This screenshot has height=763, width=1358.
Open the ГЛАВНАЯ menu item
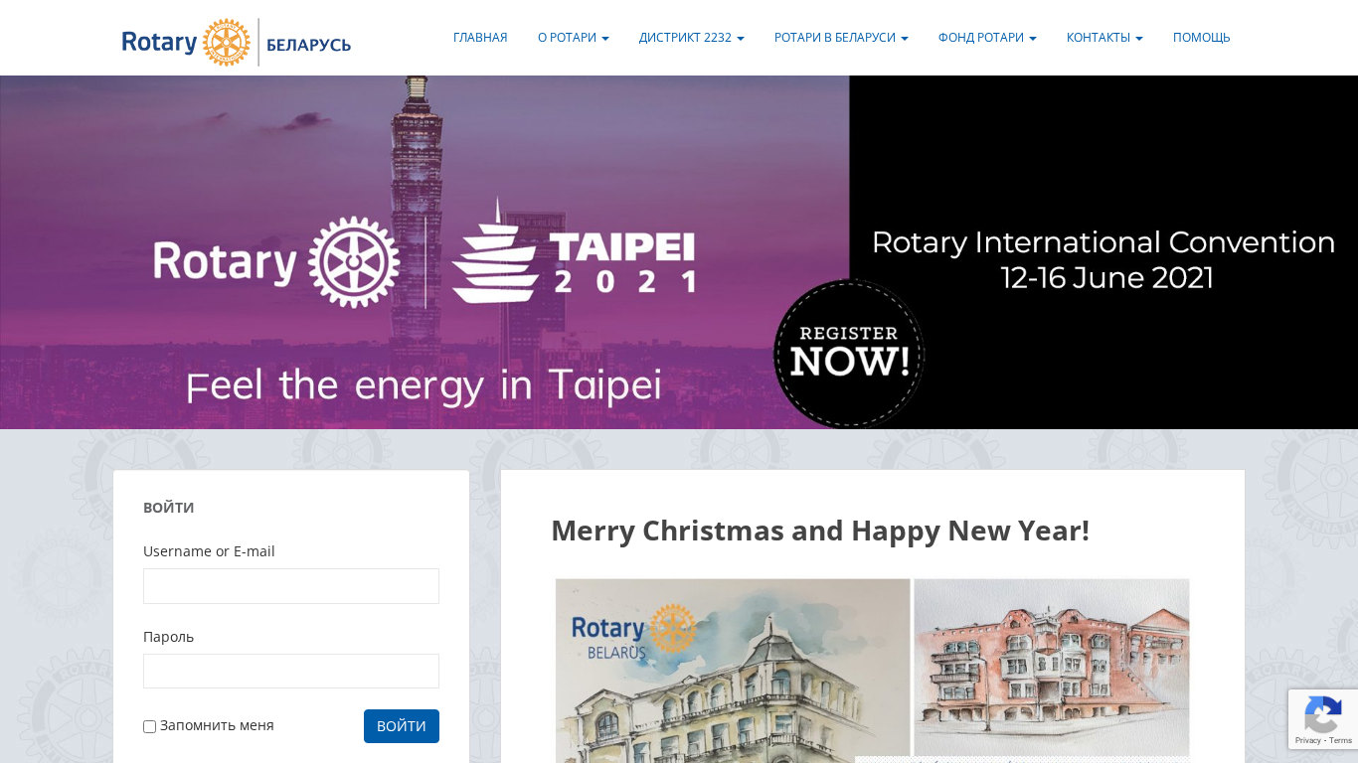click(480, 38)
